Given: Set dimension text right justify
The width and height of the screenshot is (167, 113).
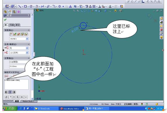Looking at the screenshot, I should (x=14, y=92).
